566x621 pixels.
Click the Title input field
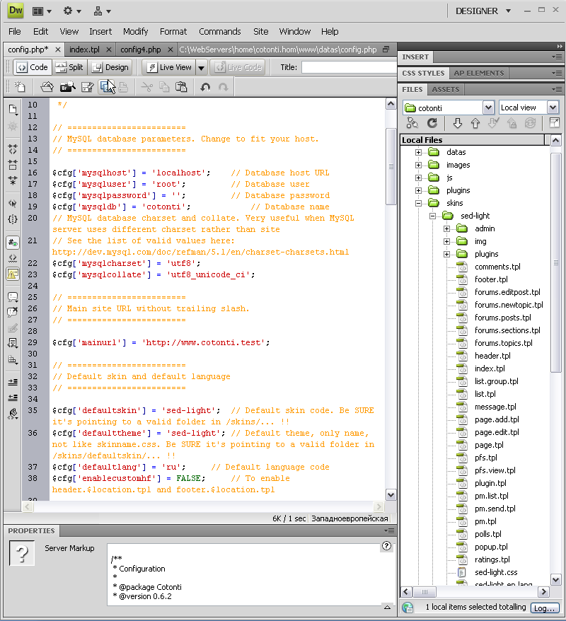pyautogui.click(x=349, y=67)
